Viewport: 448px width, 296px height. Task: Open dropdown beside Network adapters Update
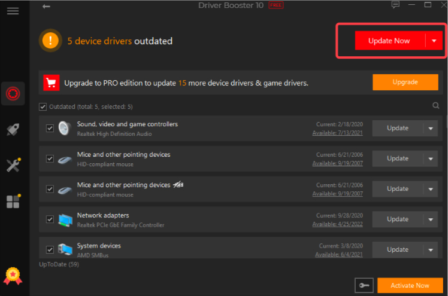pyautogui.click(x=431, y=219)
